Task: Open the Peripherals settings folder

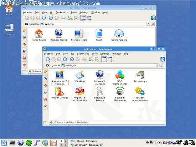Action: pyautogui.click(x=140, y=76)
